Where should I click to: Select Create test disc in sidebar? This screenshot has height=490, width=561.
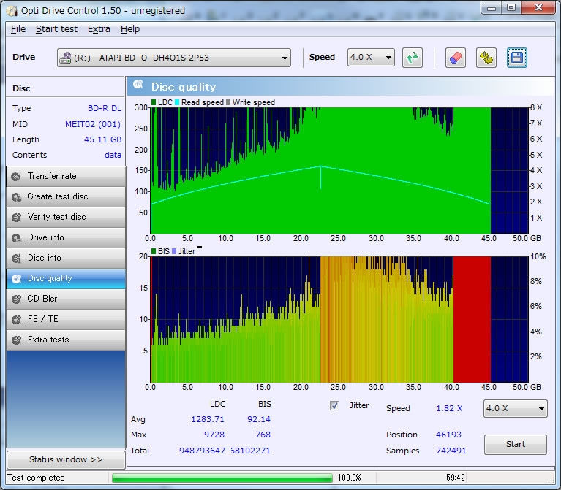65,196
